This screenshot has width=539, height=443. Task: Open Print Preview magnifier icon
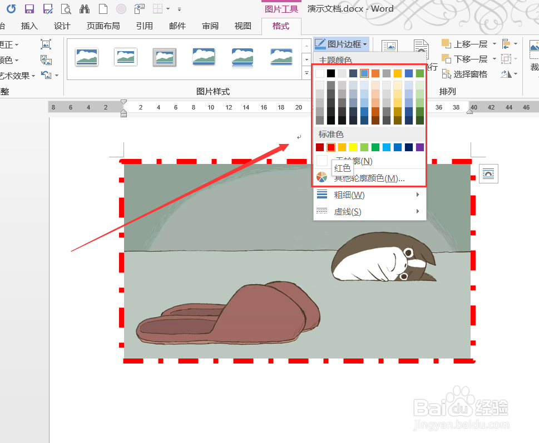pos(66,9)
